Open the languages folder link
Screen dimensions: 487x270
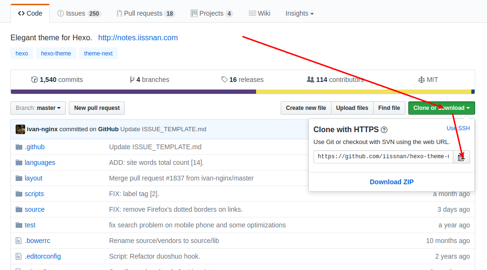pos(40,162)
